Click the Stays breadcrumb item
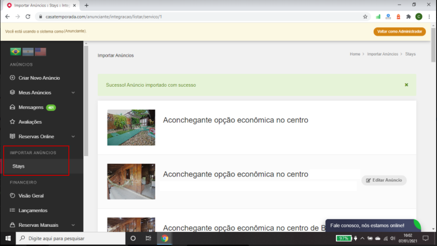 pos(410,54)
